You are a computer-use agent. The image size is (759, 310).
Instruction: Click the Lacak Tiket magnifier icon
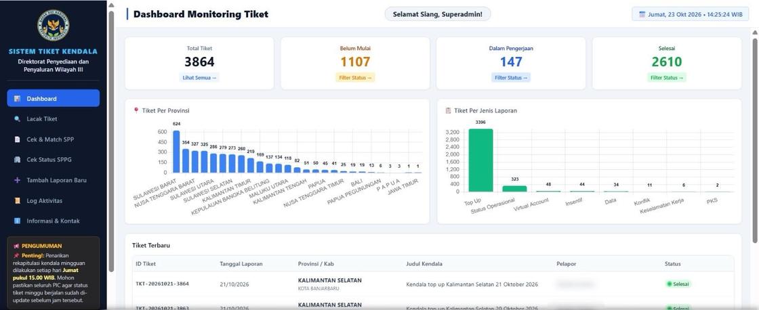[18, 119]
